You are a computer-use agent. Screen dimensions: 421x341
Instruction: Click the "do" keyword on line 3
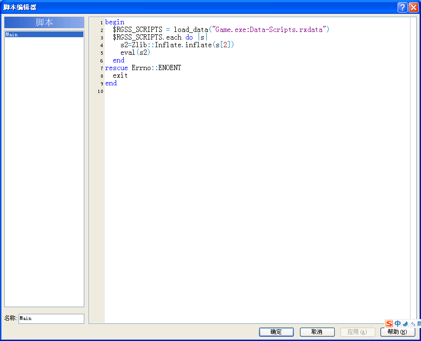(x=189, y=37)
